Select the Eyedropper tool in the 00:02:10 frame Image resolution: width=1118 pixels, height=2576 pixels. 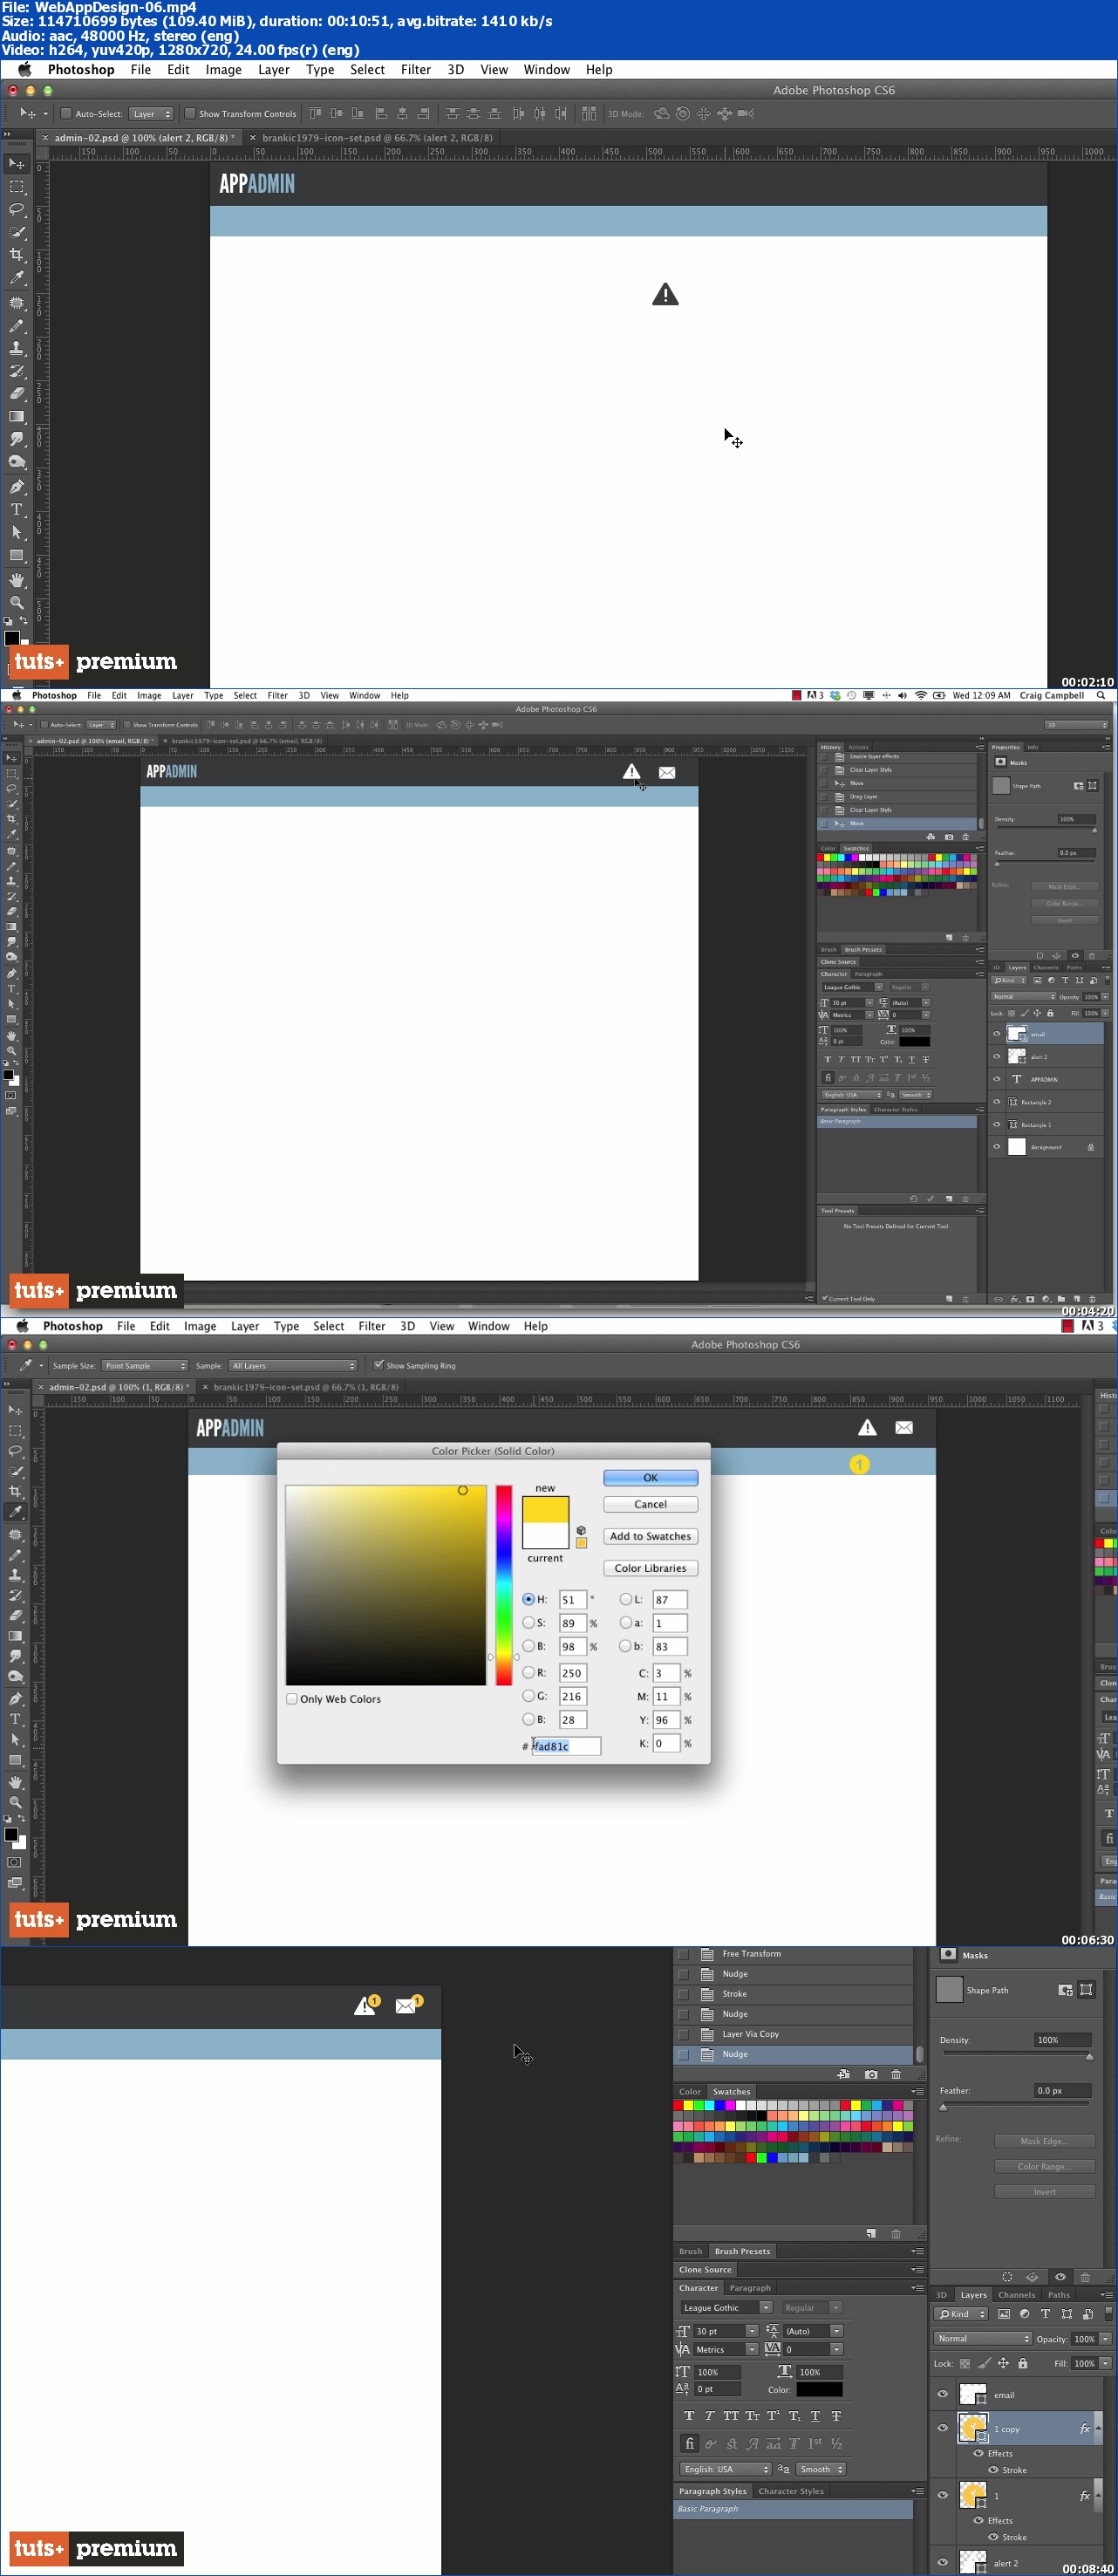16,279
